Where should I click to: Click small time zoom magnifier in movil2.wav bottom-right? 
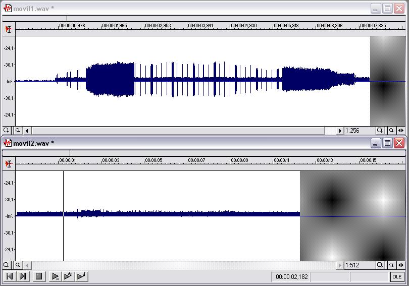(x=391, y=265)
